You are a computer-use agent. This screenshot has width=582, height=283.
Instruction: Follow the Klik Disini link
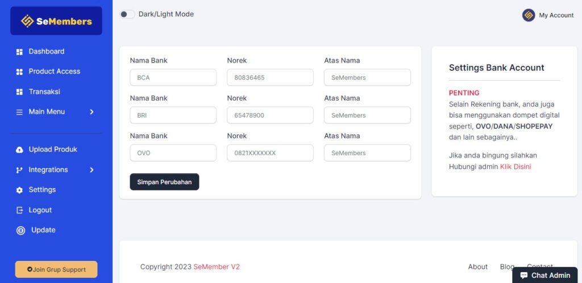[x=516, y=167]
